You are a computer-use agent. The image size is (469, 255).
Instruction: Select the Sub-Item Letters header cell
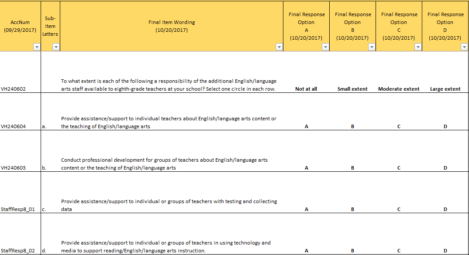coord(50,26)
